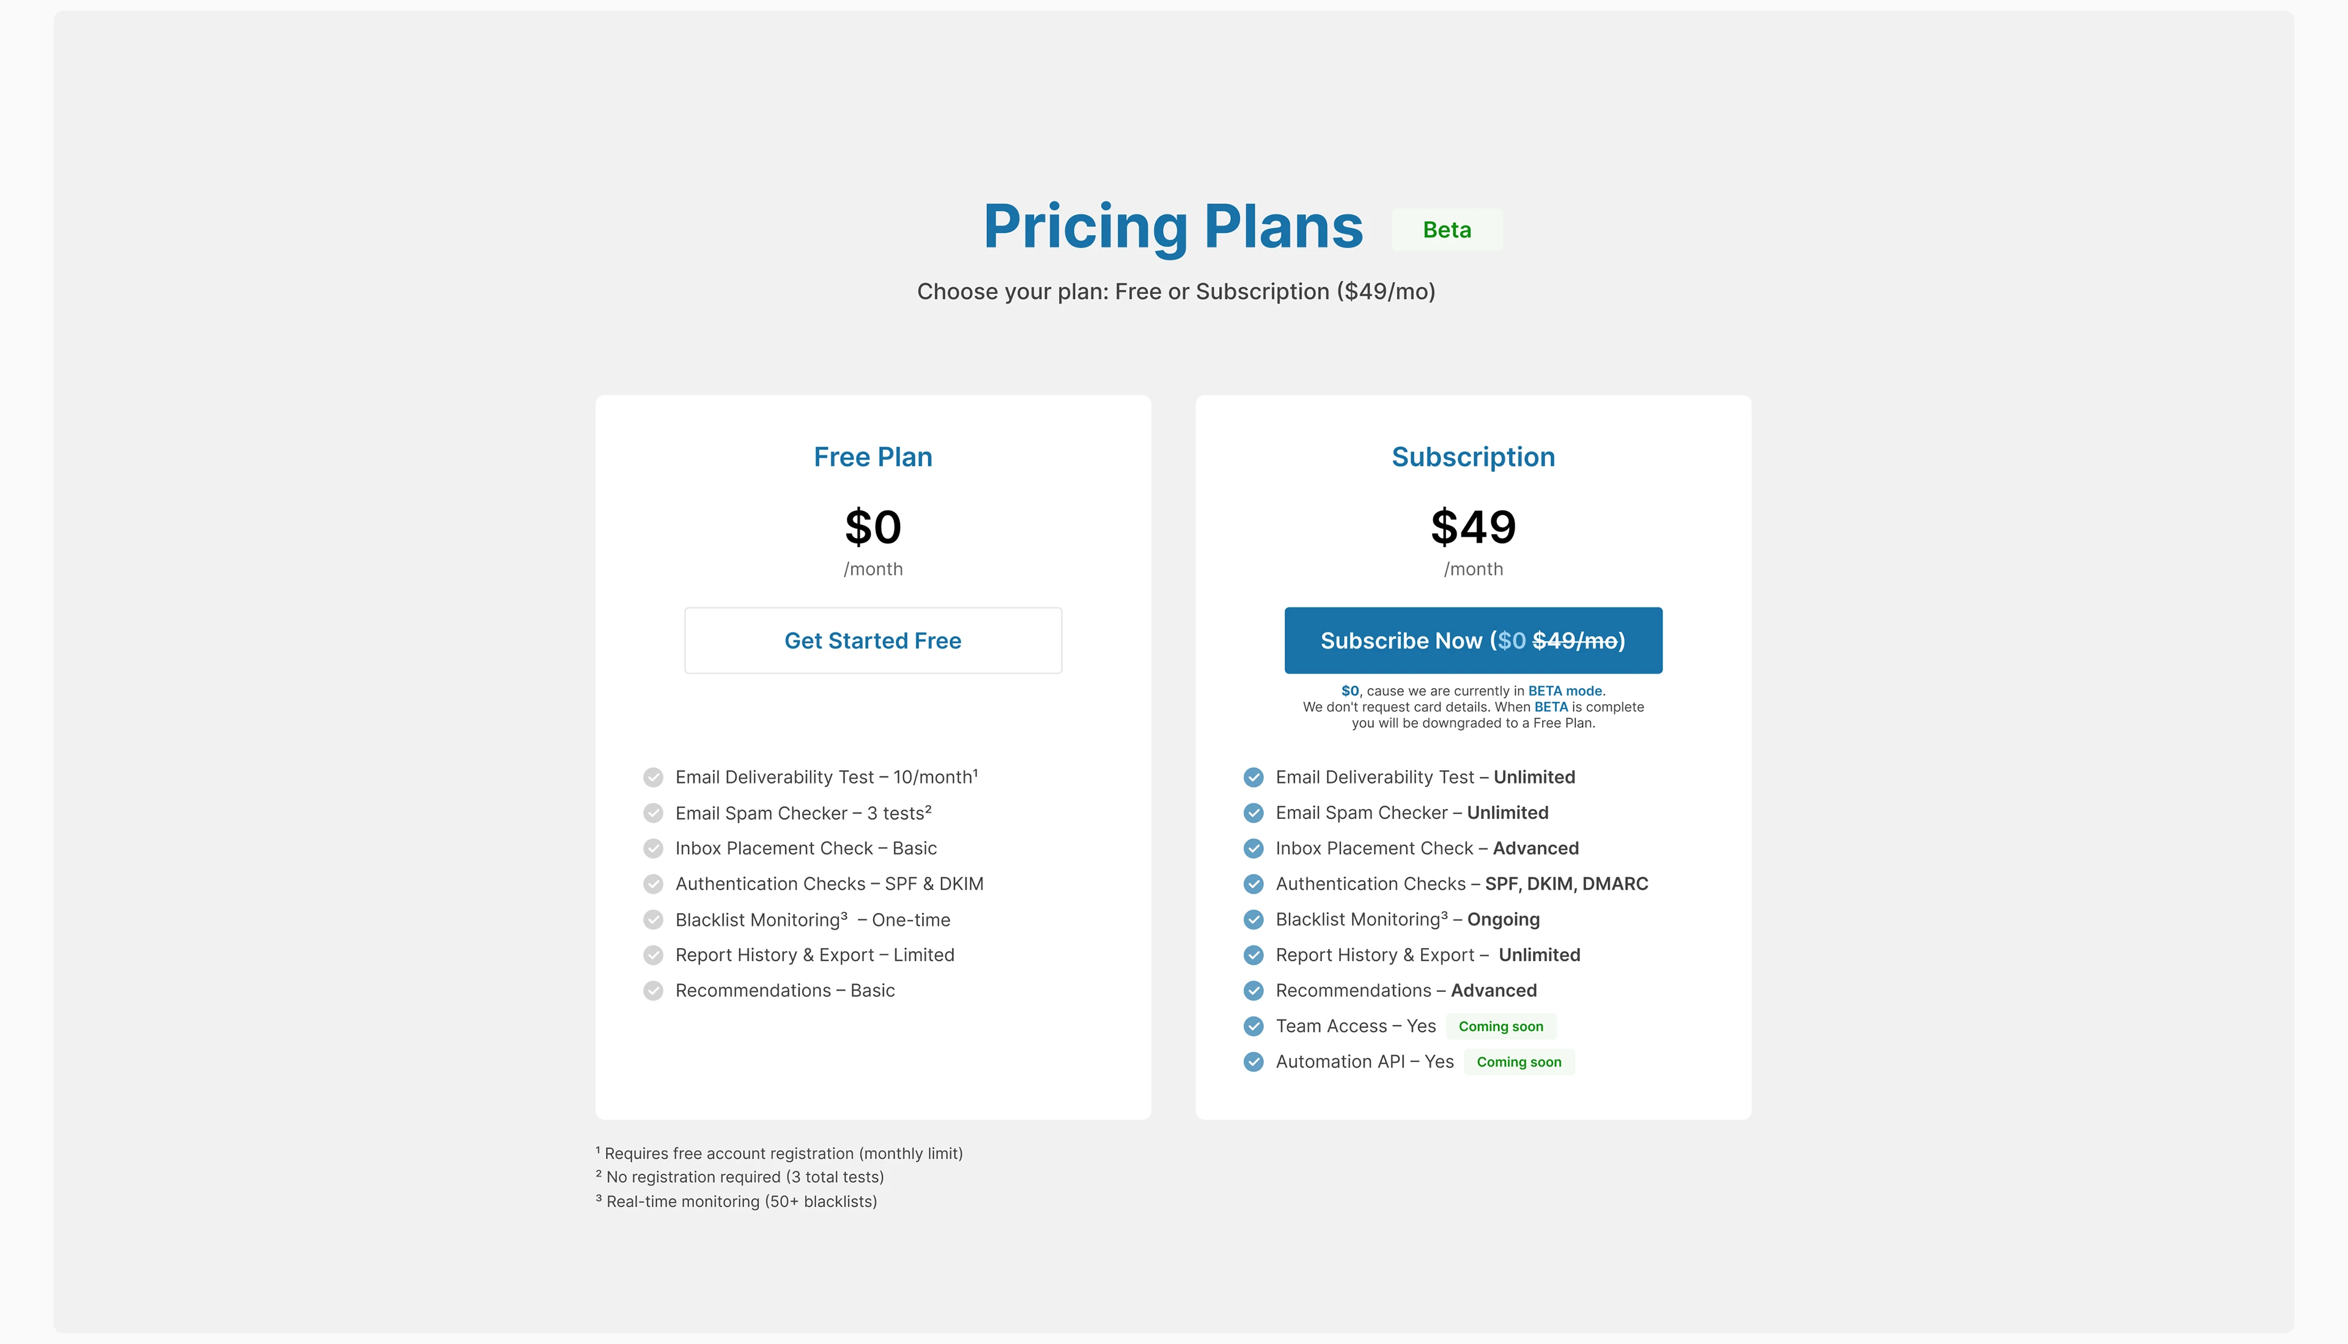Click blue check icon next to Automation API
The height and width of the screenshot is (1344, 2348).
1253,1062
